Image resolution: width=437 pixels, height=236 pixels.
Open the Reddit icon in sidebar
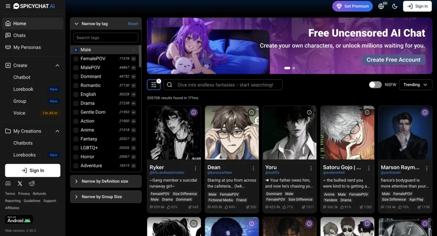[x=32, y=184]
